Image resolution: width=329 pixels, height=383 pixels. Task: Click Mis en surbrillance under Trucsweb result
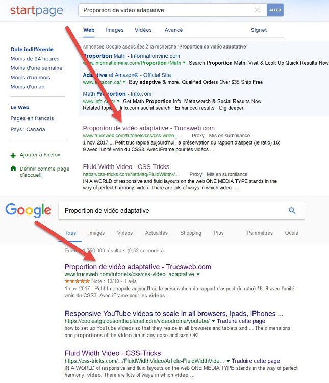click(229, 135)
